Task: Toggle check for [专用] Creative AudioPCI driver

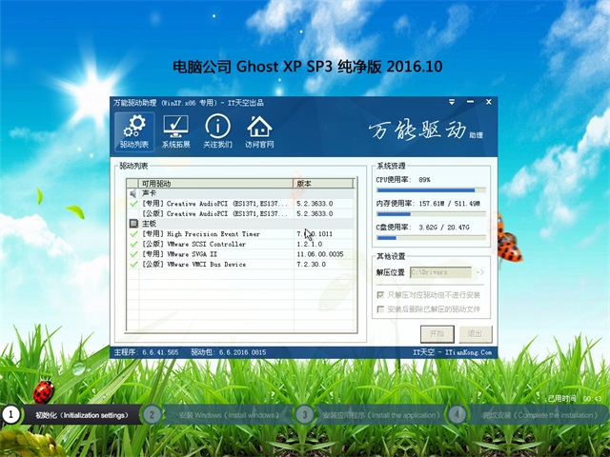Action: tap(133, 203)
